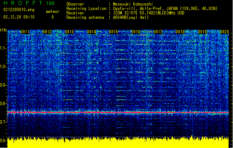Click the meteor count value 0
The image size is (233, 148).
tap(53, 17)
